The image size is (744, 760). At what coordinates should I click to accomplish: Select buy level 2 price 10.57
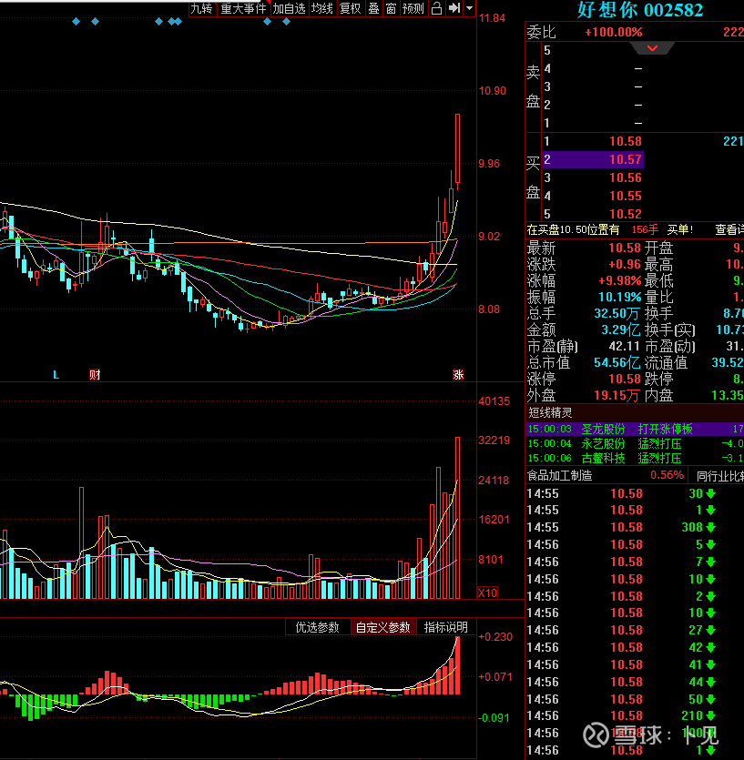coord(593,159)
